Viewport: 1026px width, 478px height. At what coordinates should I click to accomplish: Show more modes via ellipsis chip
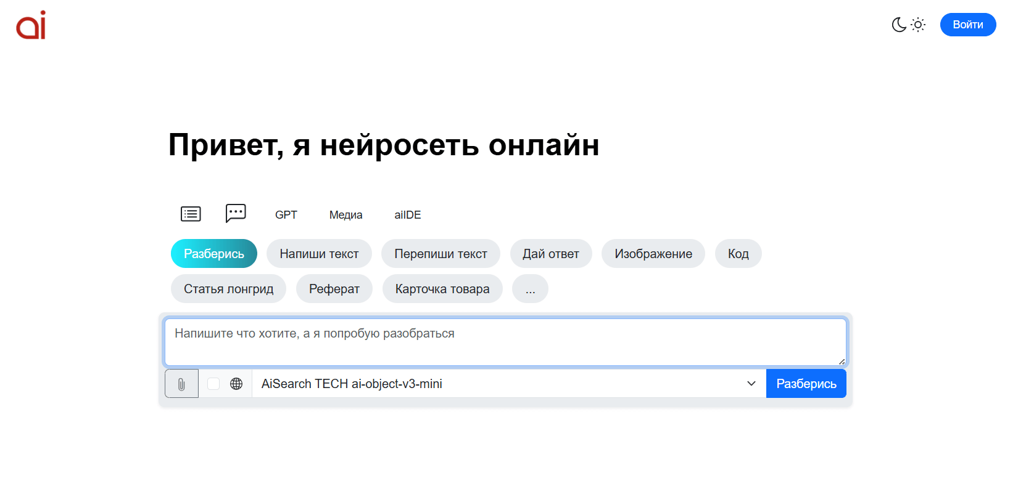[x=531, y=289]
